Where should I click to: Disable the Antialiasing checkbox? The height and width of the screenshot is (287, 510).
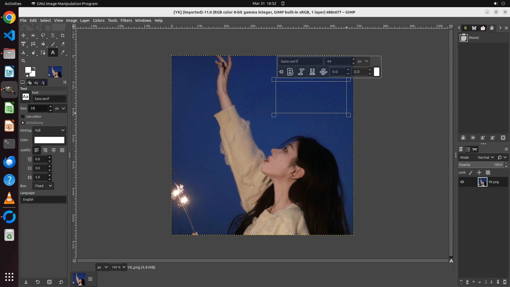click(23, 123)
